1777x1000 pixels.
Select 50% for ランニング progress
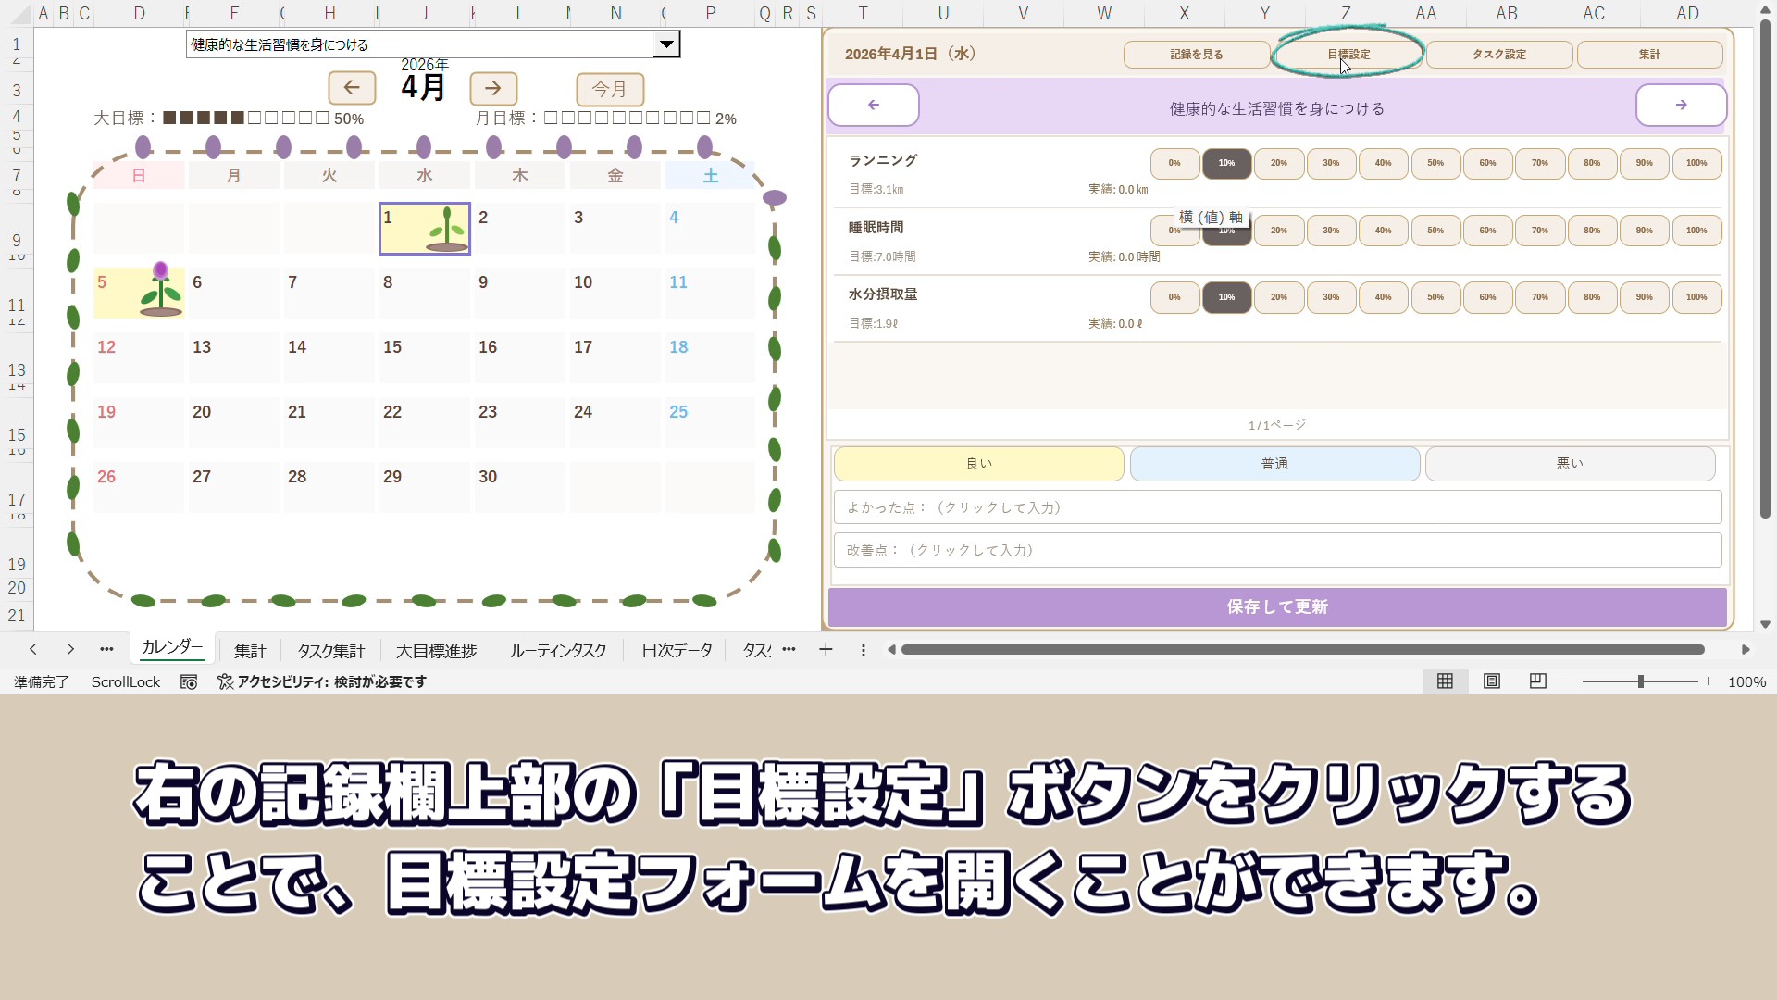1435,163
